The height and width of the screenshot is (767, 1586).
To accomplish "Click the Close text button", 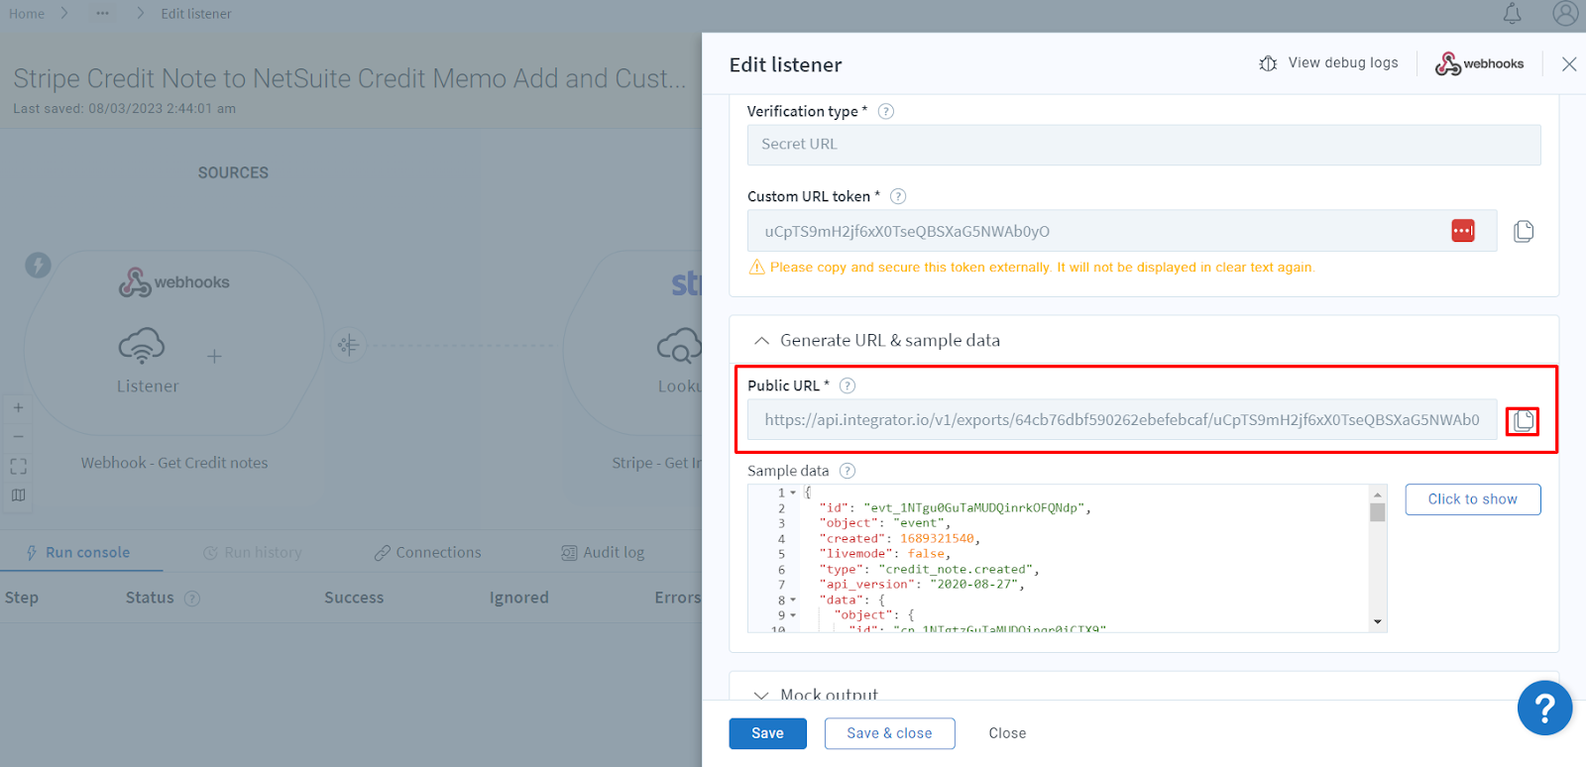I will 1007,733.
